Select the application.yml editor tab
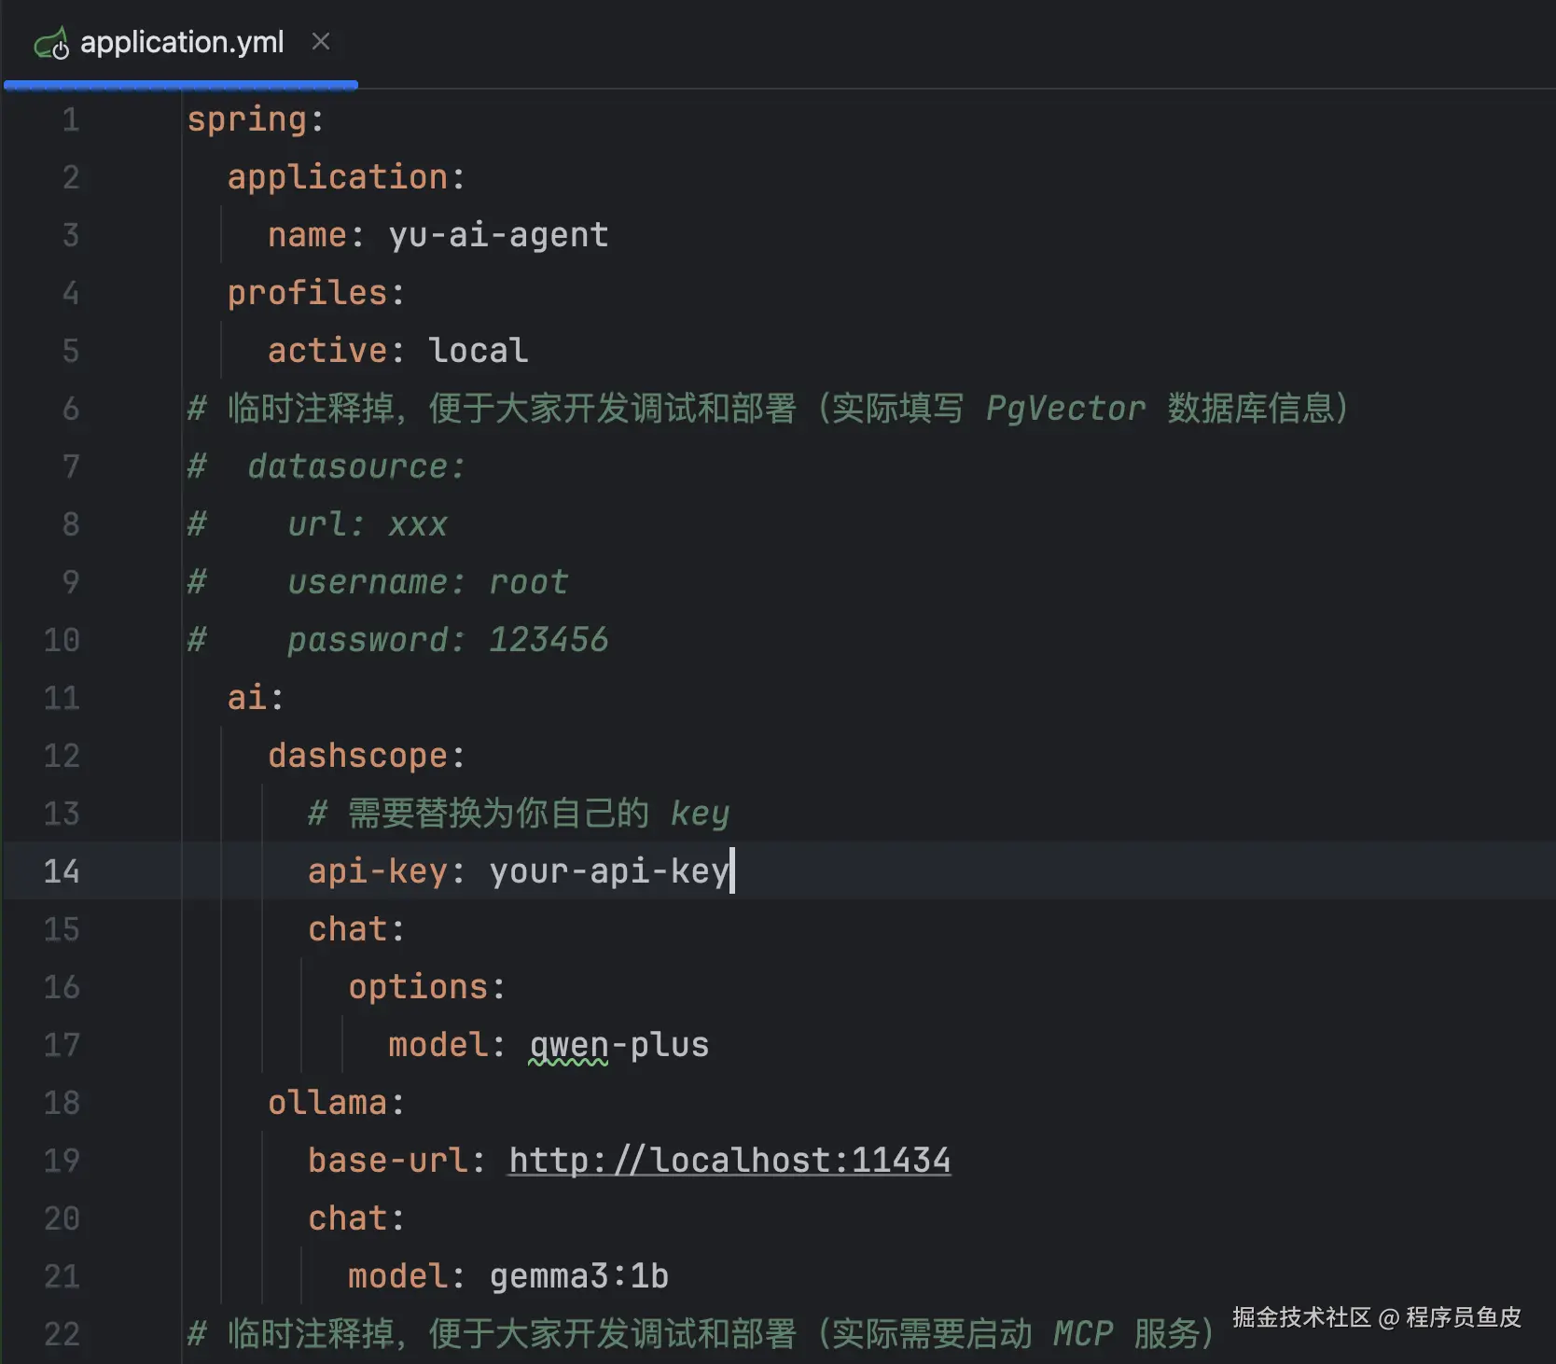 [x=182, y=43]
